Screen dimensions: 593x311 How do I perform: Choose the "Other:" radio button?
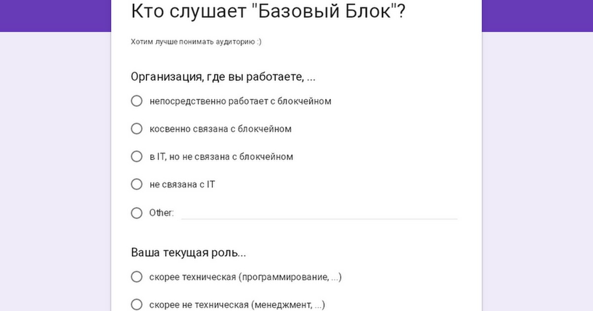coord(136,213)
